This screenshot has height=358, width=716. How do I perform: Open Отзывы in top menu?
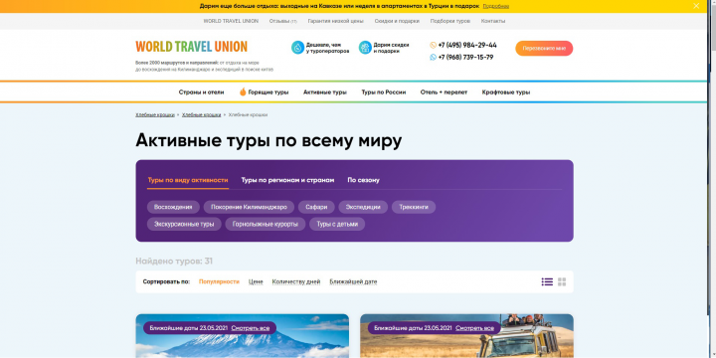click(x=282, y=21)
